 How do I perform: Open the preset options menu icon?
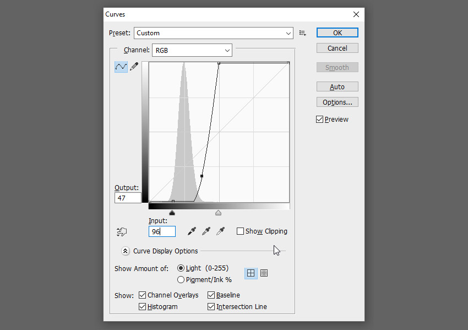pos(303,33)
